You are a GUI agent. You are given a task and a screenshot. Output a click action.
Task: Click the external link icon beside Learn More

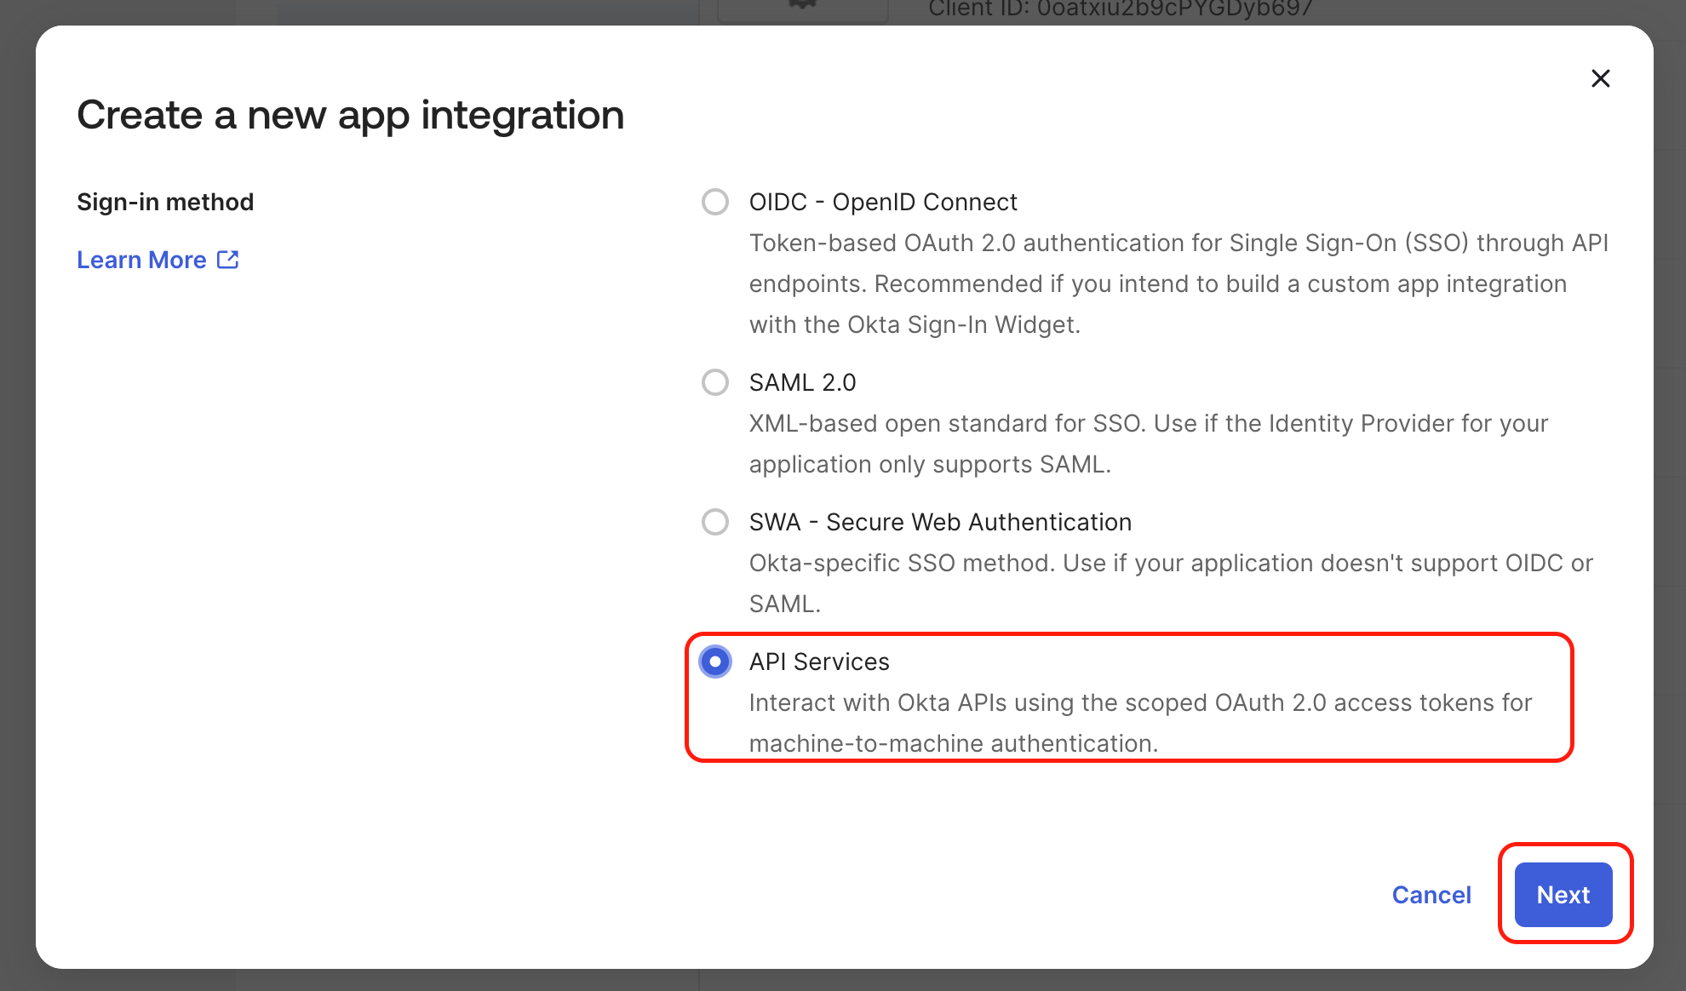(227, 260)
